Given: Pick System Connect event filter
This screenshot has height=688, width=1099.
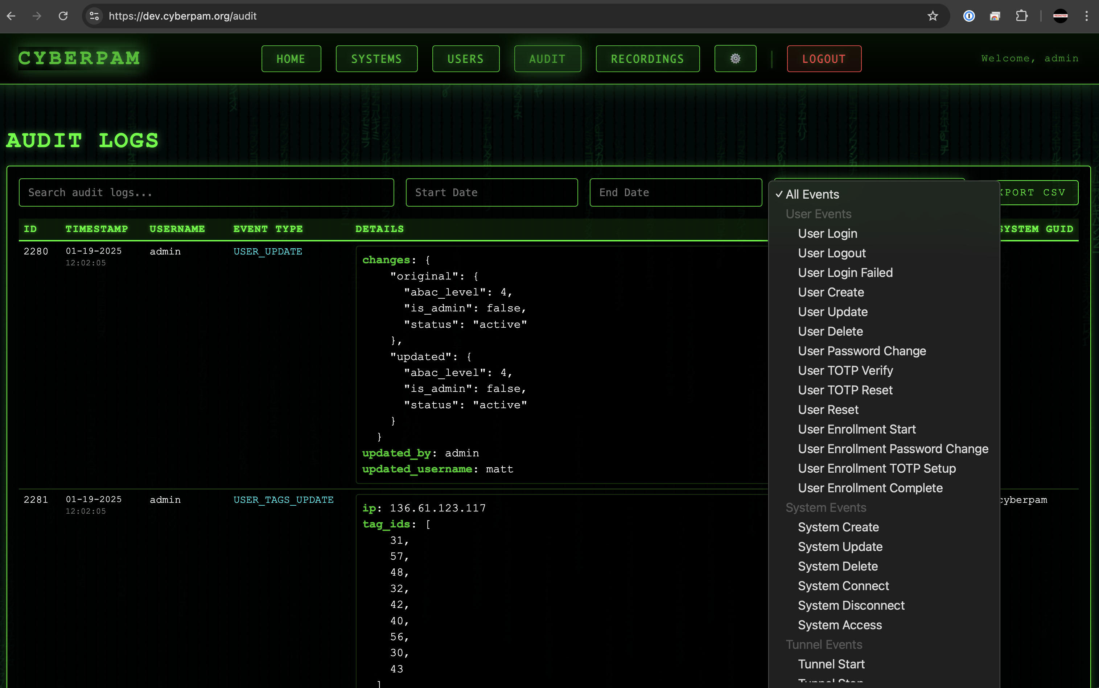Looking at the screenshot, I should point(843,586).
